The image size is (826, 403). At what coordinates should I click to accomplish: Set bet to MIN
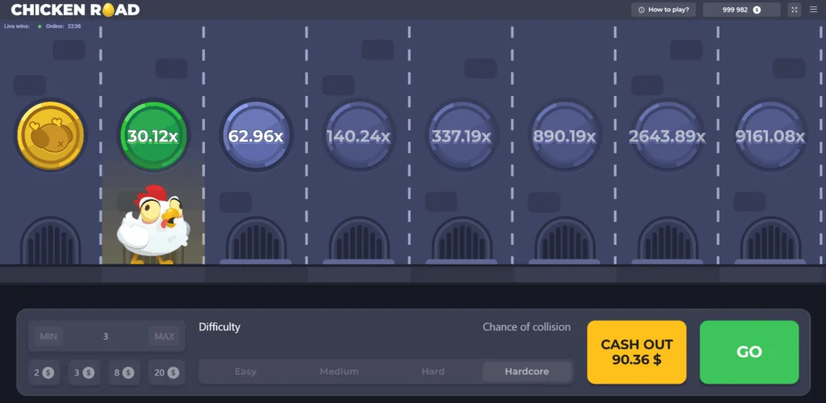coord(48,336)
